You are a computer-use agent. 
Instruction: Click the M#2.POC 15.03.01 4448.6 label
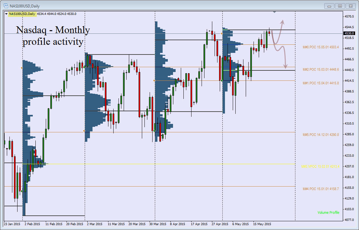pos(321,69)
